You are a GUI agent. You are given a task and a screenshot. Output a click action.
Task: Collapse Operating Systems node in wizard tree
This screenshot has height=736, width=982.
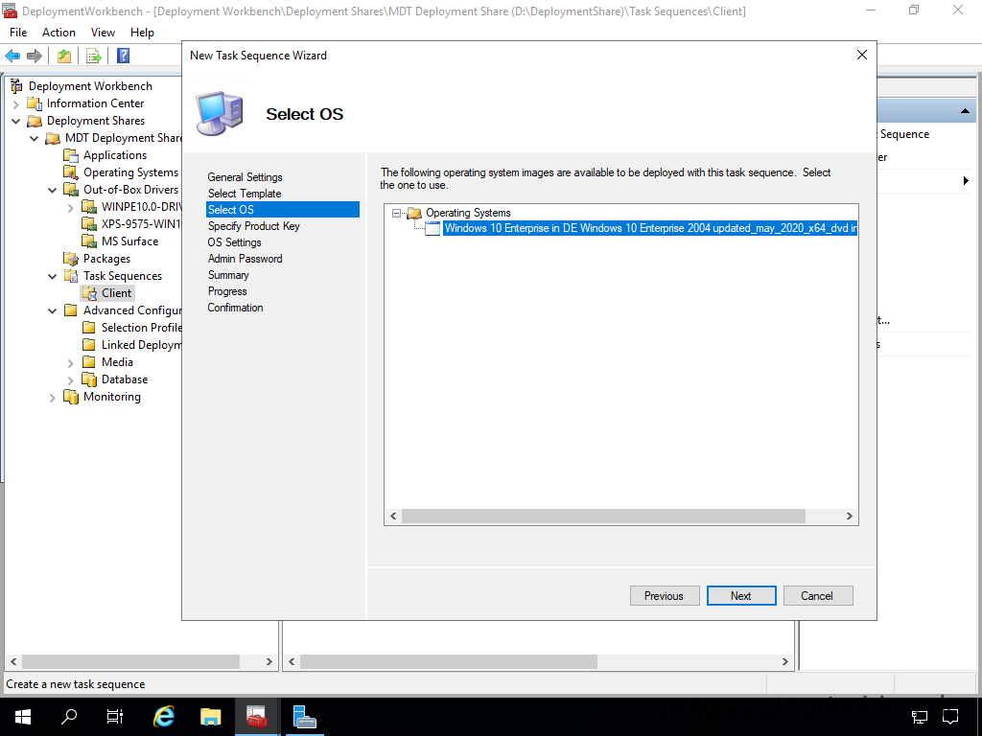(396, 214)
